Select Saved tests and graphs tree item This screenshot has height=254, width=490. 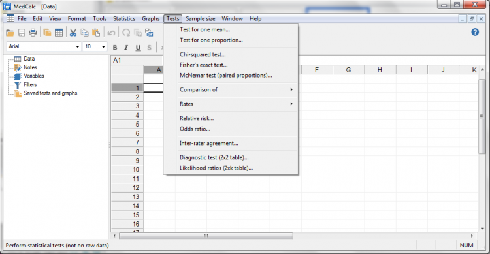click(50, 93)
